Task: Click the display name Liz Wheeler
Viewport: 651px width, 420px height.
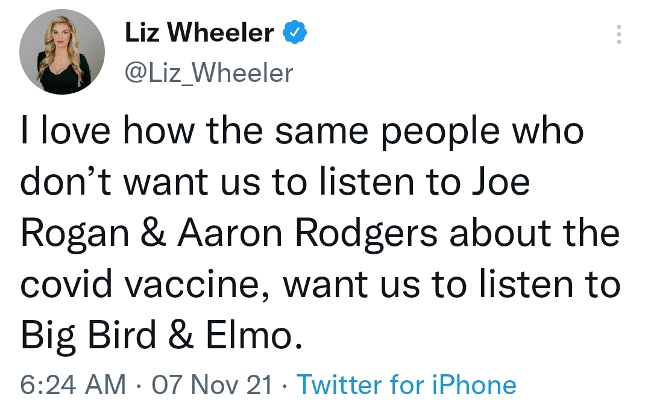Action: coord(200,33)
